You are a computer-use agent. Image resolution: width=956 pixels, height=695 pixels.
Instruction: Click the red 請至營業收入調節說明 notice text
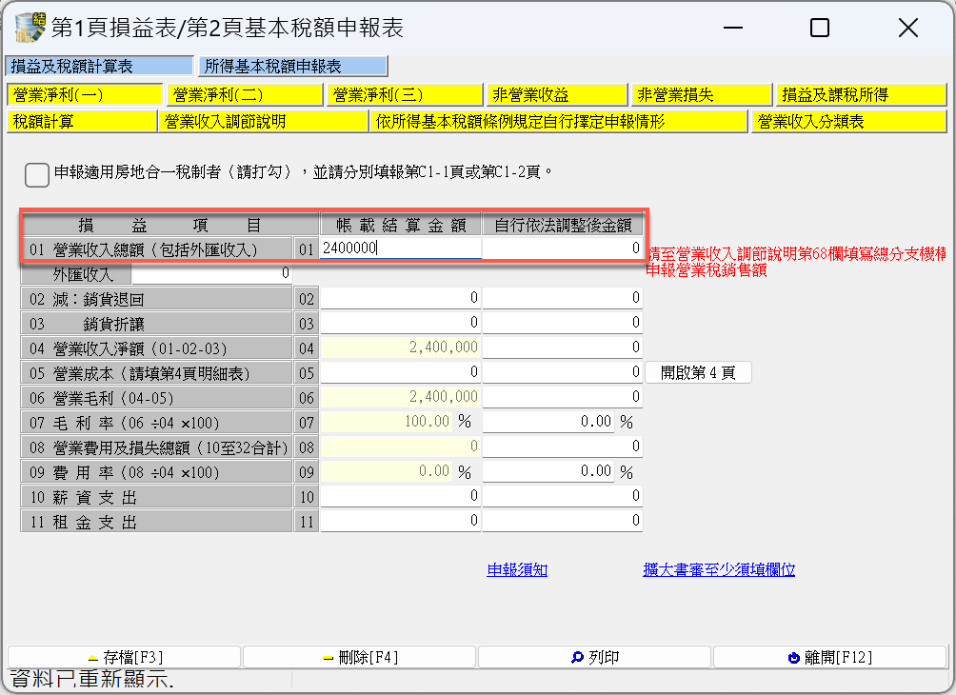coord(796,262)
